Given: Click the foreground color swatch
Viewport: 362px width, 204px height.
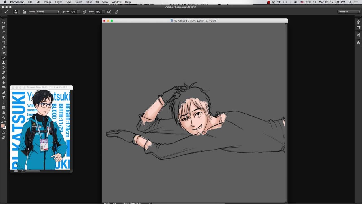Looking at the screenshot, I should (x=3, y=126).
